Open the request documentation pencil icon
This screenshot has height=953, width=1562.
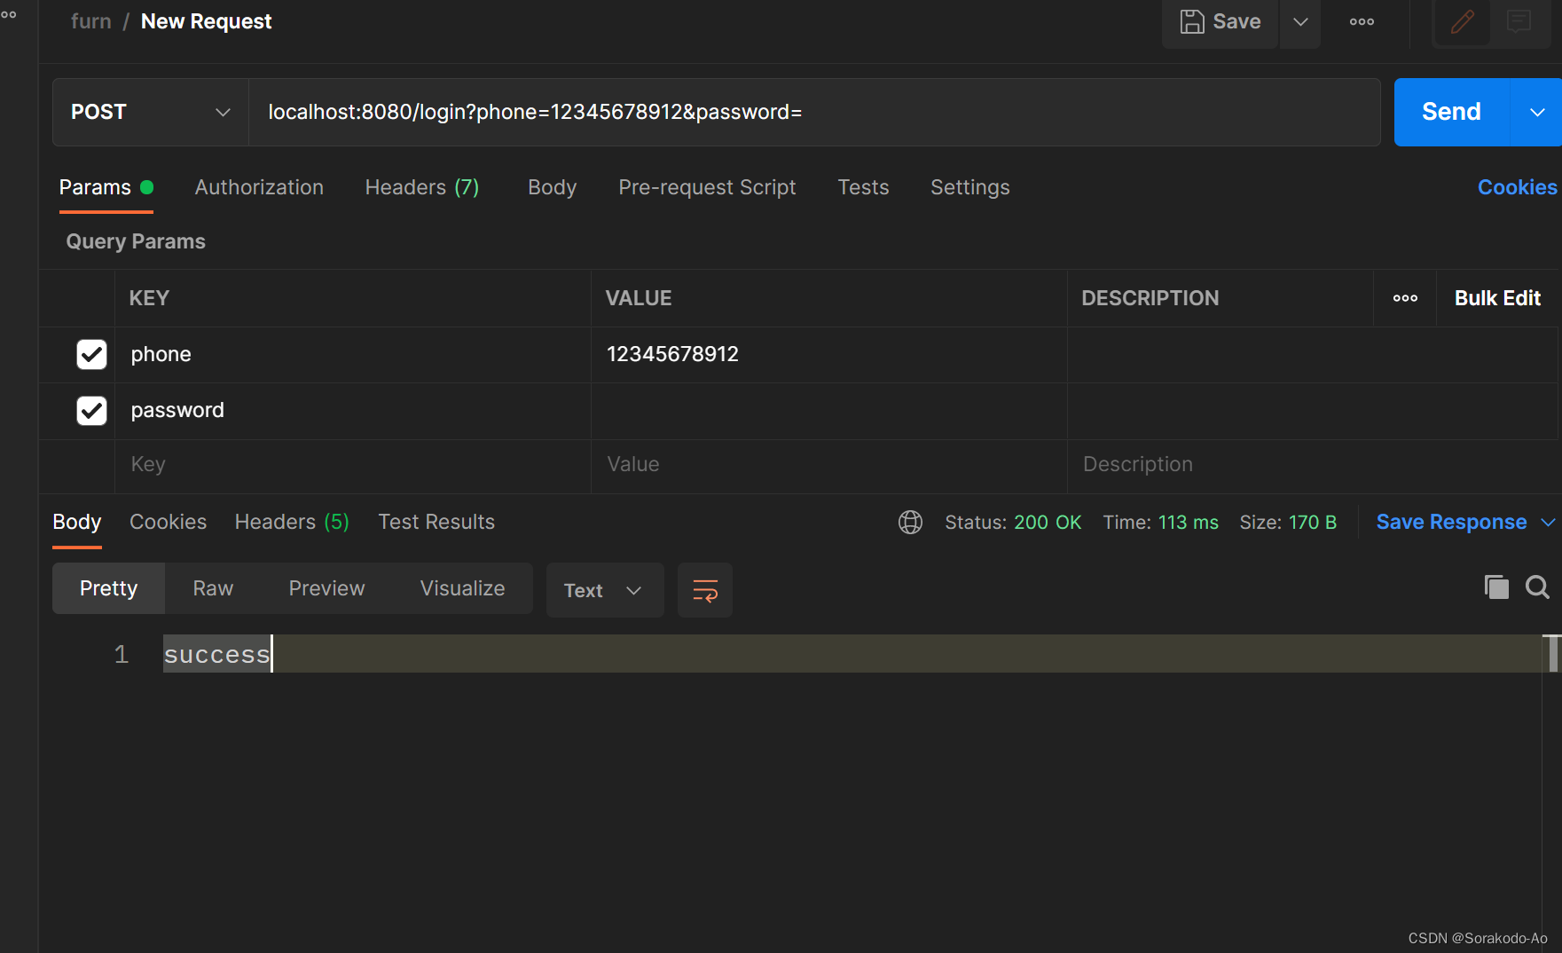1461,21
